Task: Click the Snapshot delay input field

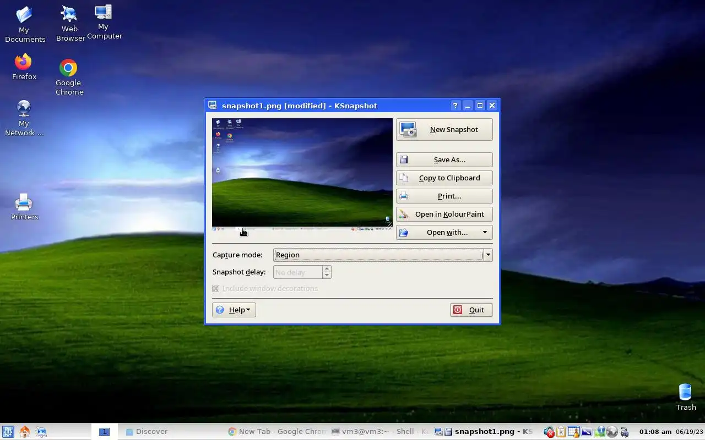Action: coord(298,272)
